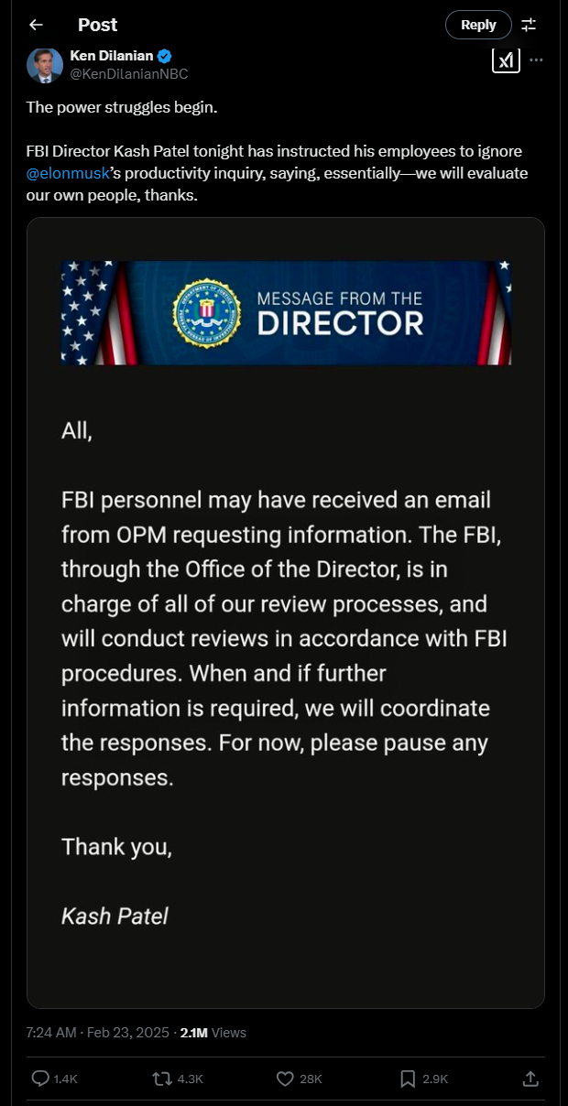Click the FBI seal in the banner
This screenshot has height=1106, width=568.
[206, 313]
